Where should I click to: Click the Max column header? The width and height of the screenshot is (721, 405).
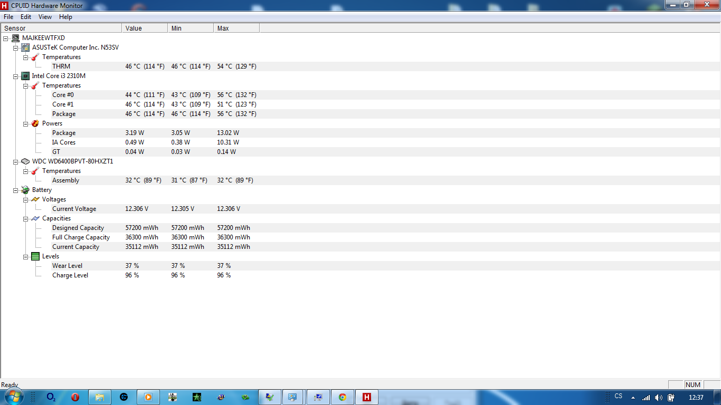click(236, 28)
